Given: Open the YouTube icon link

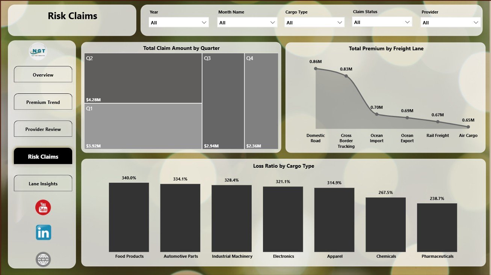Looking at the screenshot, I should tap(43, 207).
